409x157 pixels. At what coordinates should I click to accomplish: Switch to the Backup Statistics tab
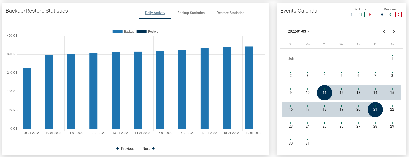pos(191,13)
